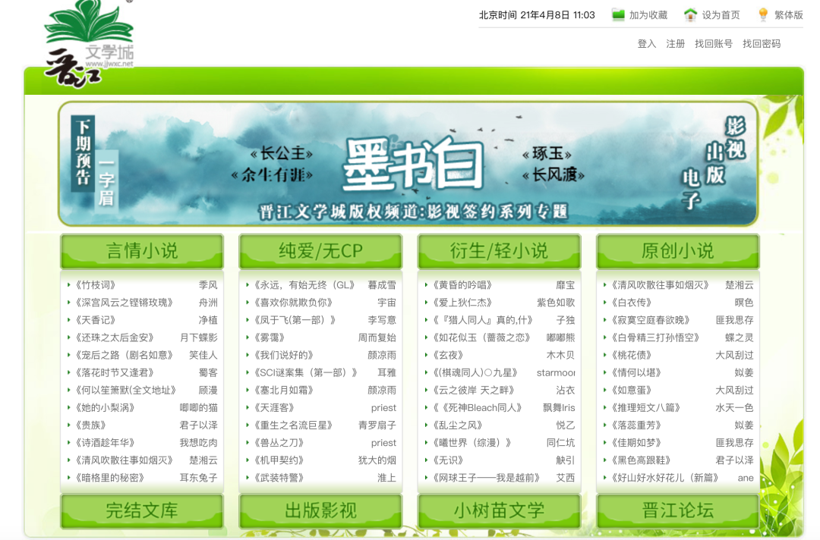Open novel 《天涯客》

(275, 408)
